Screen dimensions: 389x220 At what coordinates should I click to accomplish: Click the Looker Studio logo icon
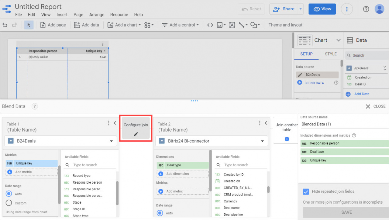point(7,9)
